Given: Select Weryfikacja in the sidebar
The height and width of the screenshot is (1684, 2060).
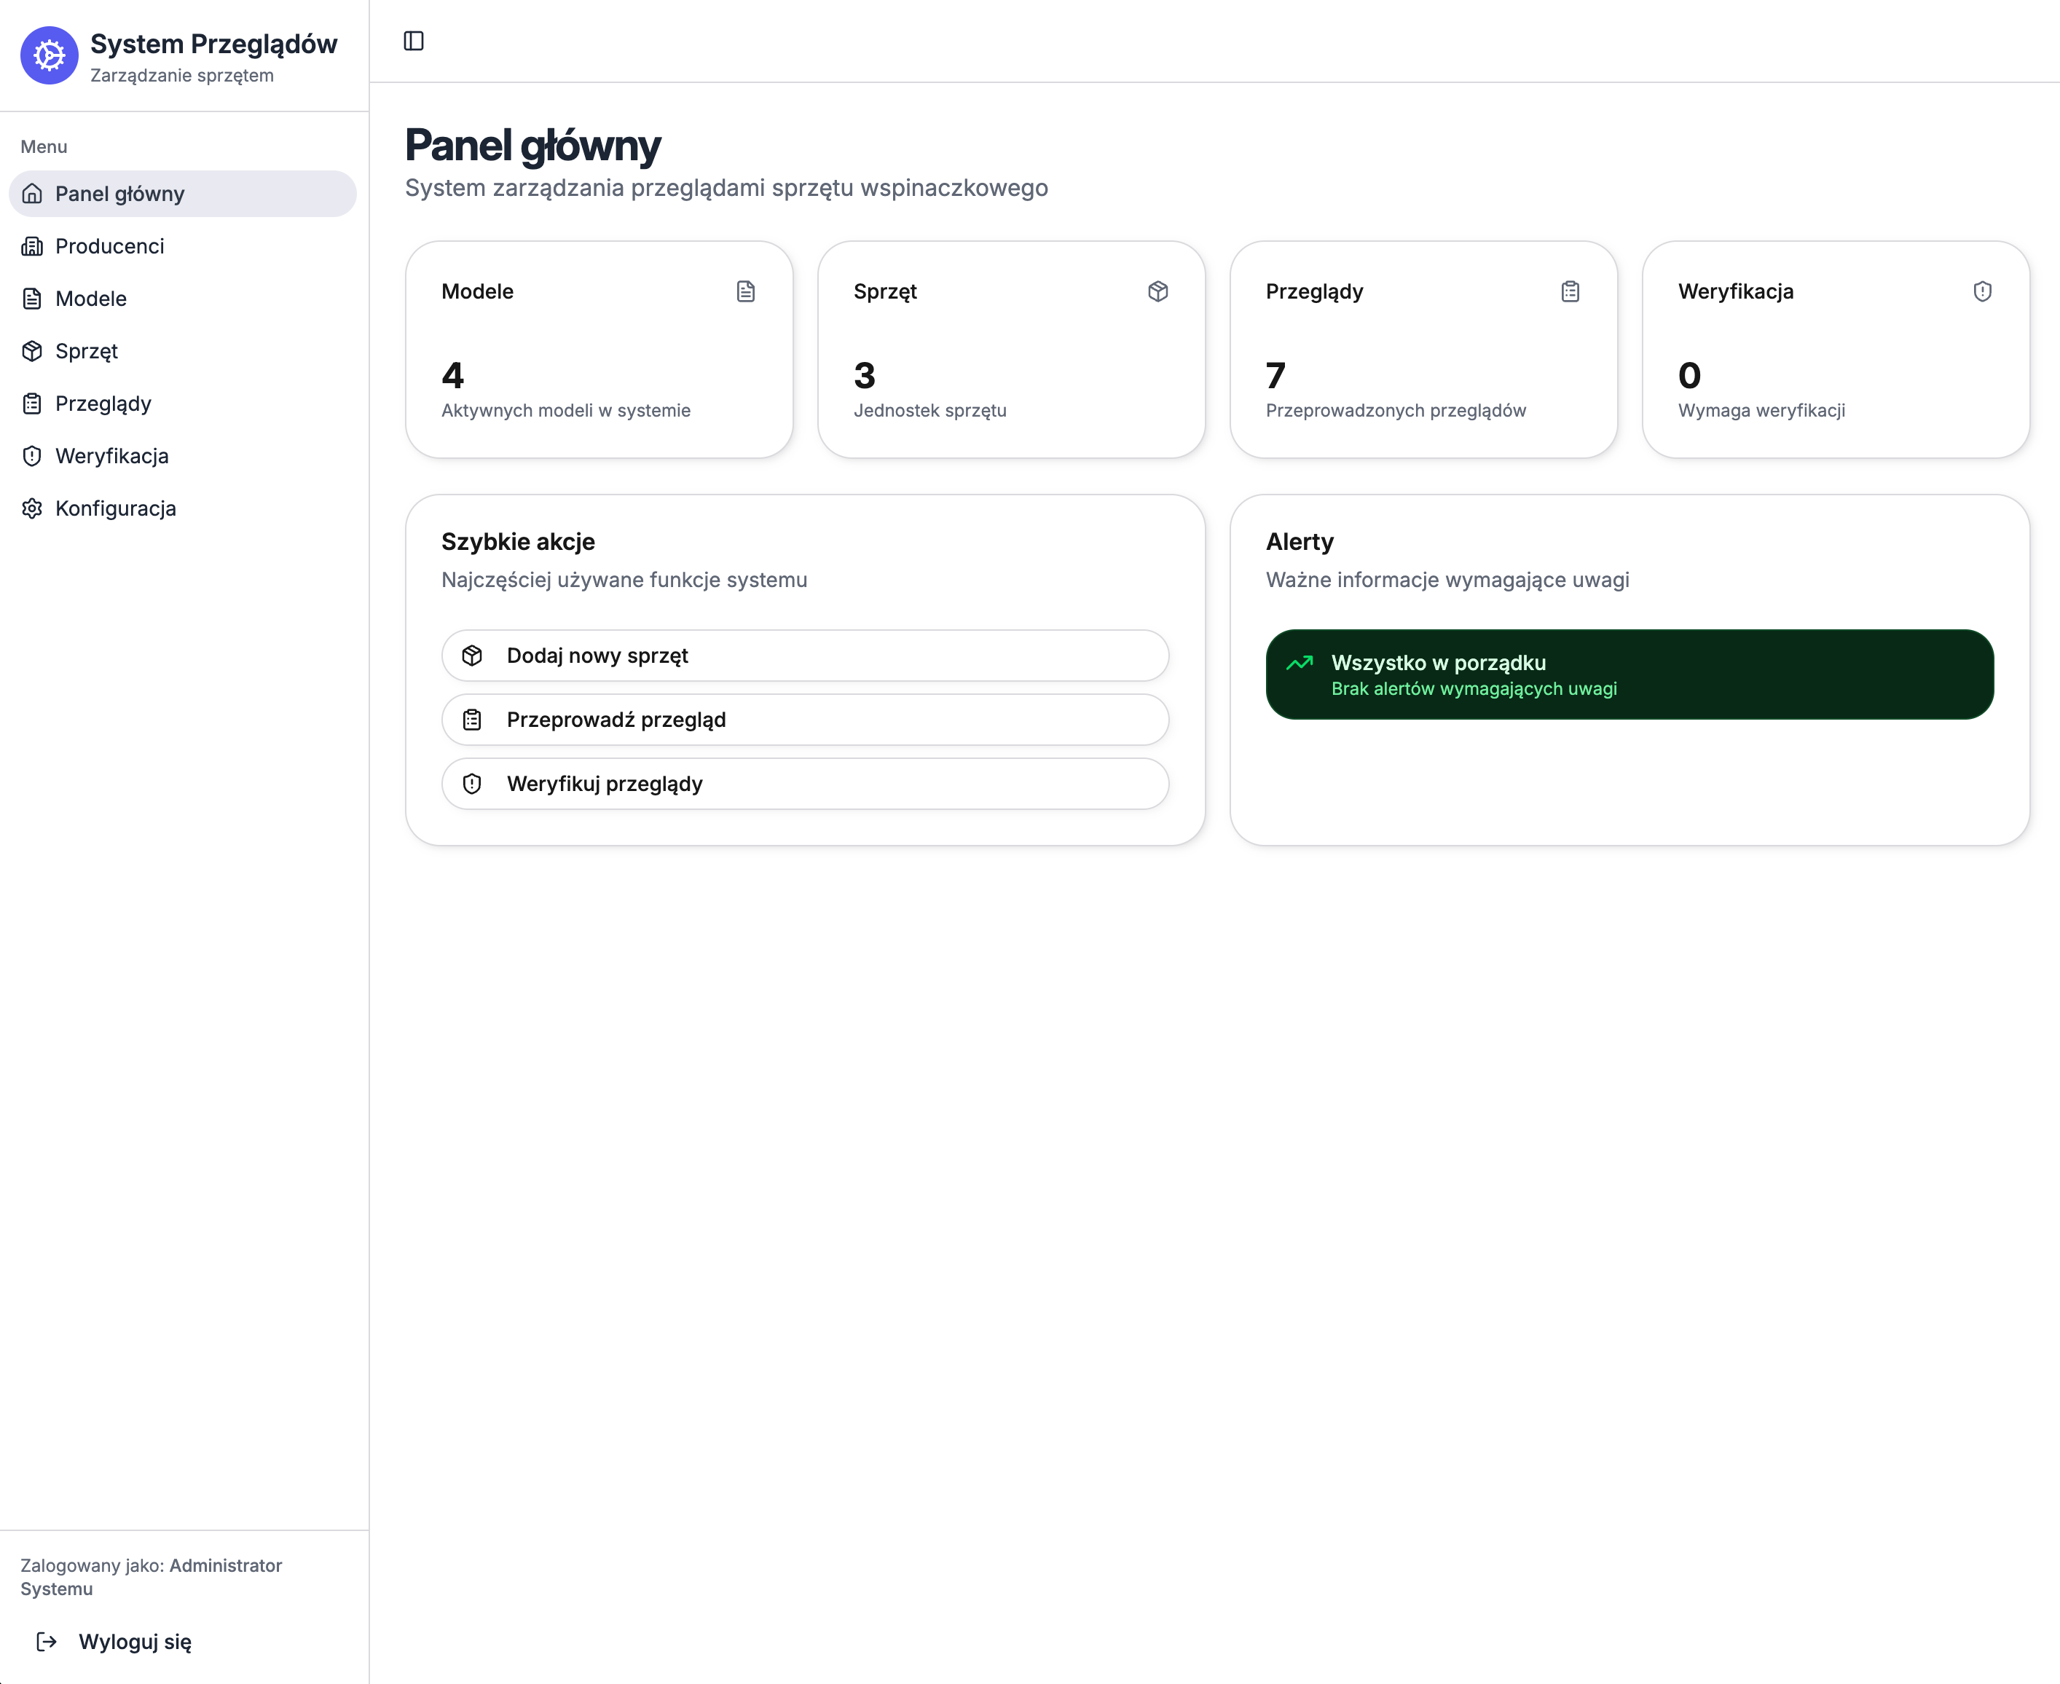Looking at the screenshot, I should (x=111, y=456).
